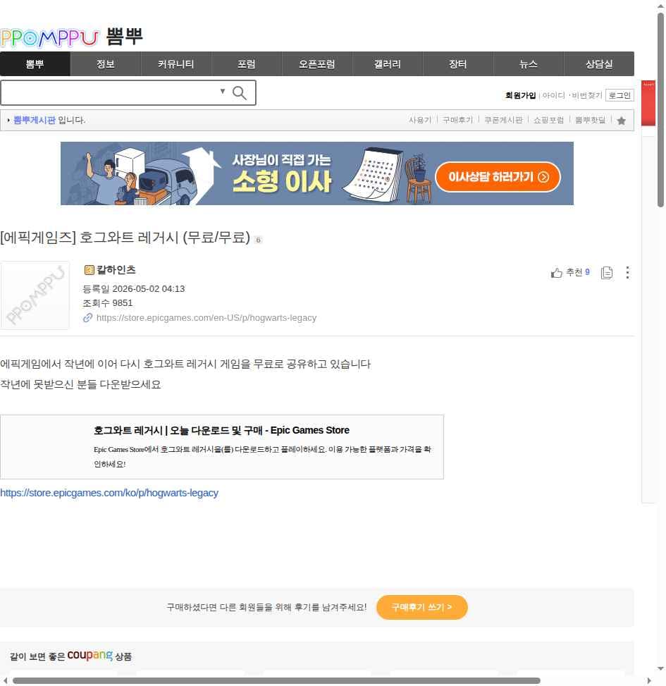Open the 오픈포럼 menu tab

point(317,64)
